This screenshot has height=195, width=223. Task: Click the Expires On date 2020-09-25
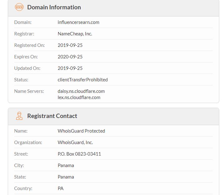tap(70, 57)
